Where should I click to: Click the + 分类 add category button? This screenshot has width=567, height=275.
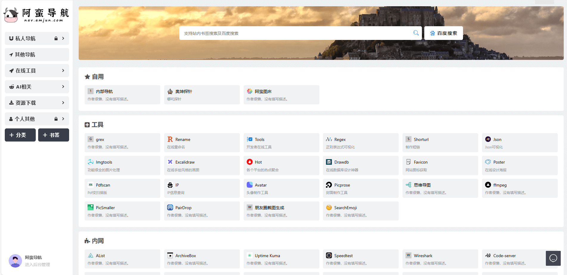[20, 135]
